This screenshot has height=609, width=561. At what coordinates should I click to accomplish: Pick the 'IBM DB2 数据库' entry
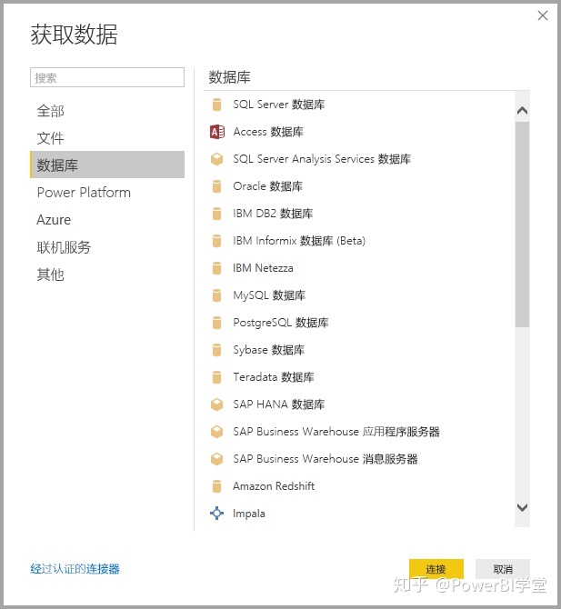[359, 214]
